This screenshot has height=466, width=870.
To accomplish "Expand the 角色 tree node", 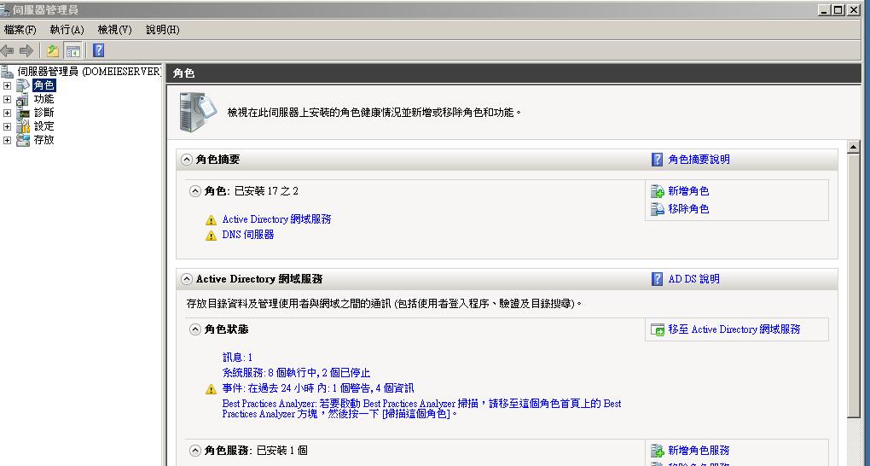I will (8, 85).
